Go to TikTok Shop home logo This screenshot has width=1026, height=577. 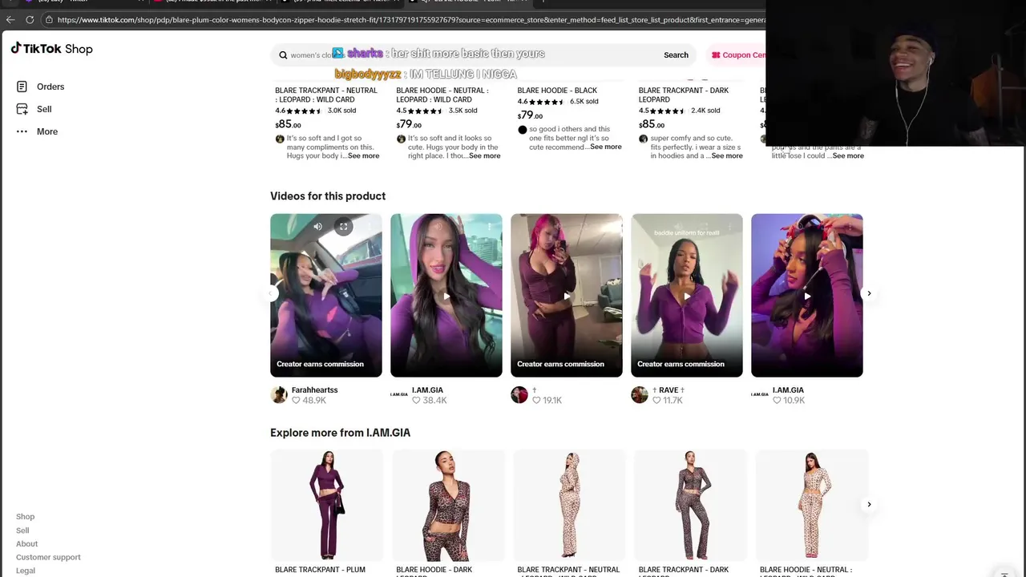point(52,49)
